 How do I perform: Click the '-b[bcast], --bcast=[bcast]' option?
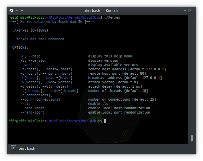46,78
